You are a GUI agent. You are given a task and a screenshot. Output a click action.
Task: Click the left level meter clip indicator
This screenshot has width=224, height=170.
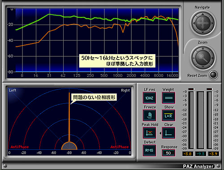click(x=191, y=89)
